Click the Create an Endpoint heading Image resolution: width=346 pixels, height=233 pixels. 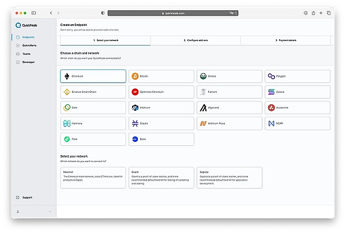(x=73, y=25)
